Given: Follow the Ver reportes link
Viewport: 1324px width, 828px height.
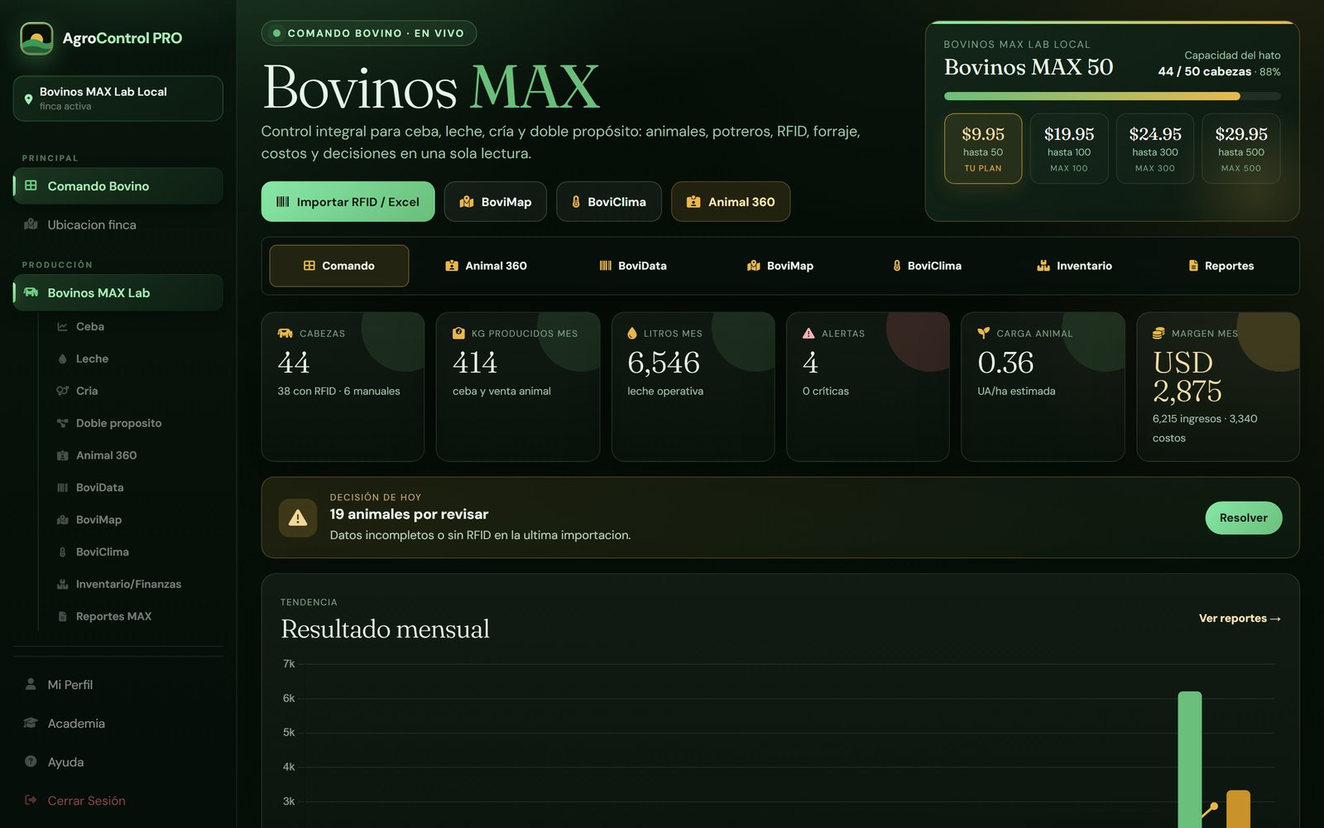Looking at the screenshot, I should click(x=1240, y=619).
